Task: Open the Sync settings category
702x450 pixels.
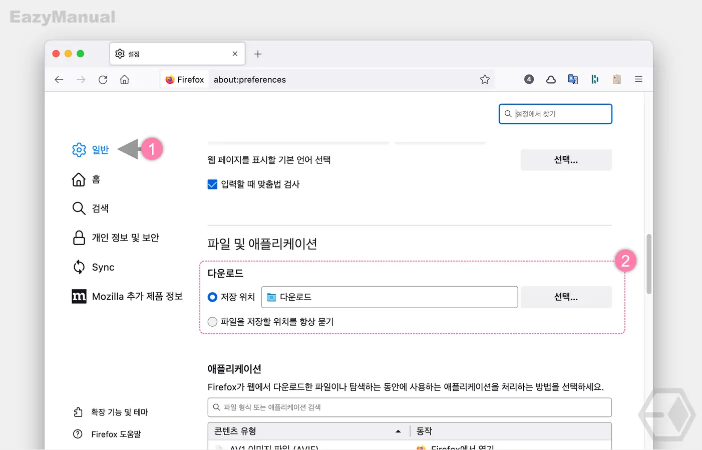Action: (94, 267)
